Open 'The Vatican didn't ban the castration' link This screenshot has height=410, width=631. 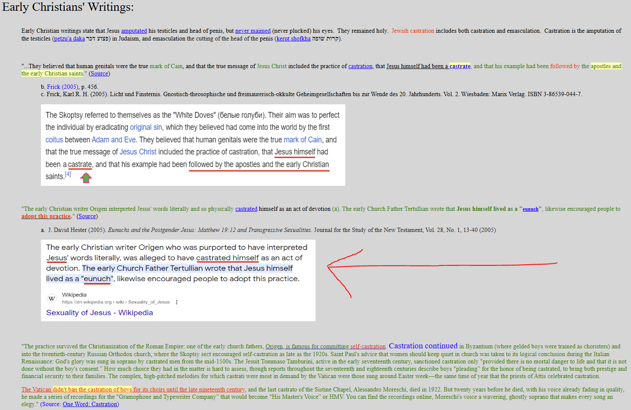(133, 390)
